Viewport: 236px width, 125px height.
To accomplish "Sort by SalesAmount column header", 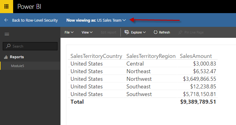I will coord(196,56).
